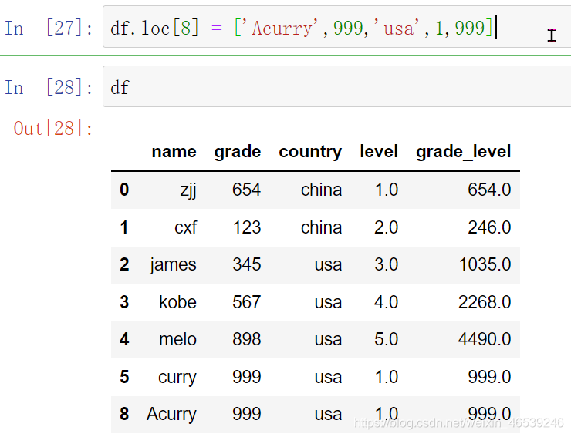The image size is (571, 437).
Task: Select the name cell 'cxf'
Action: pos(186,228)
